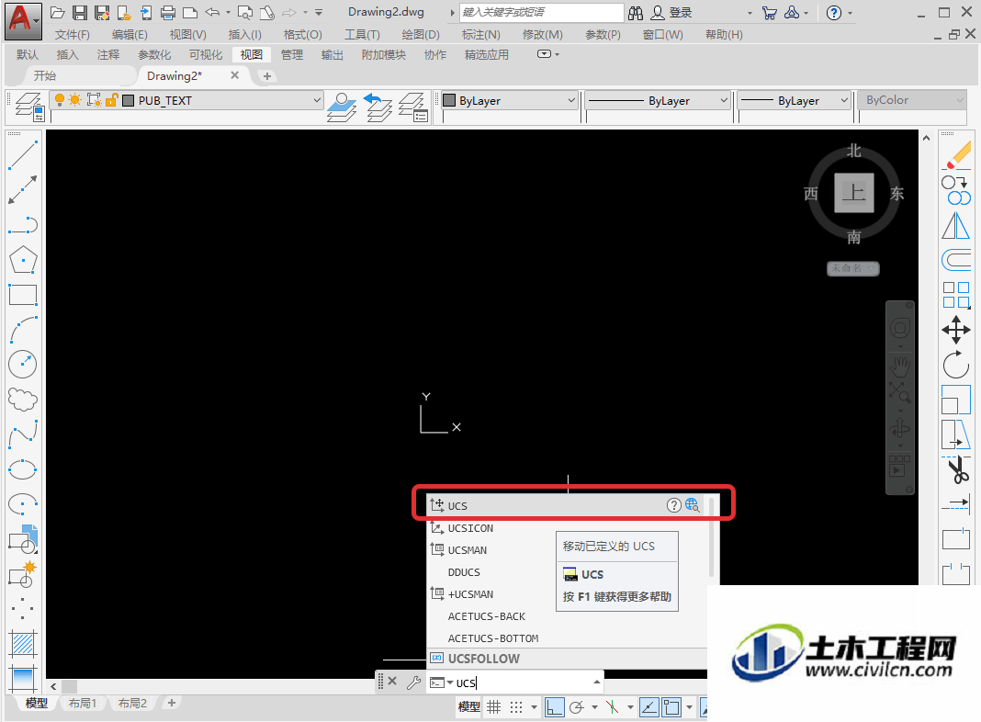Click the Layer States manager icon
This screenshot has width=981, height=722.
(x=413, y=107)
